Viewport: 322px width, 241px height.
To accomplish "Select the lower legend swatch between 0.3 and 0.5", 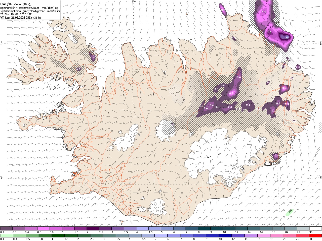I will (19, 236).
